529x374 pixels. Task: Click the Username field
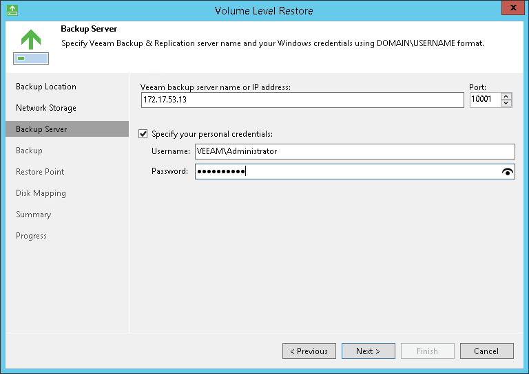click(355, 151)
